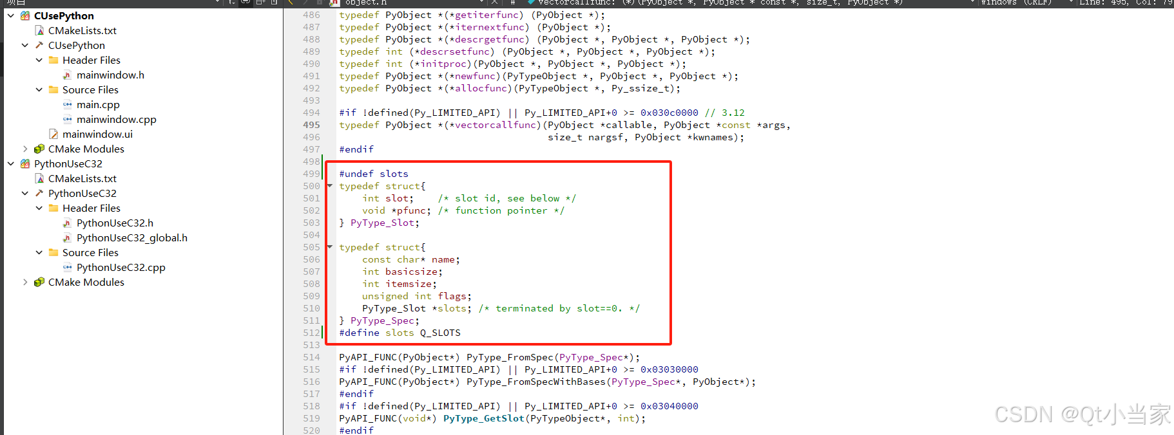
Task: Open CMakeLists.txt directly under PythonUseC32 root
Action: [x=82, y=178]
